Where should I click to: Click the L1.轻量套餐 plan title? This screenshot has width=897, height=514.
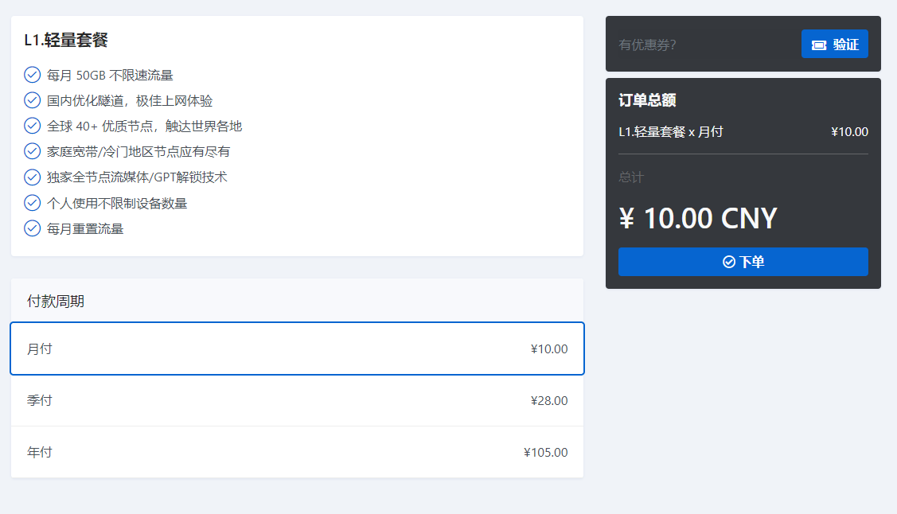(66, 40)
